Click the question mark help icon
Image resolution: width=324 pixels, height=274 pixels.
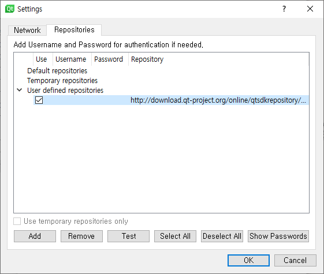284,9
